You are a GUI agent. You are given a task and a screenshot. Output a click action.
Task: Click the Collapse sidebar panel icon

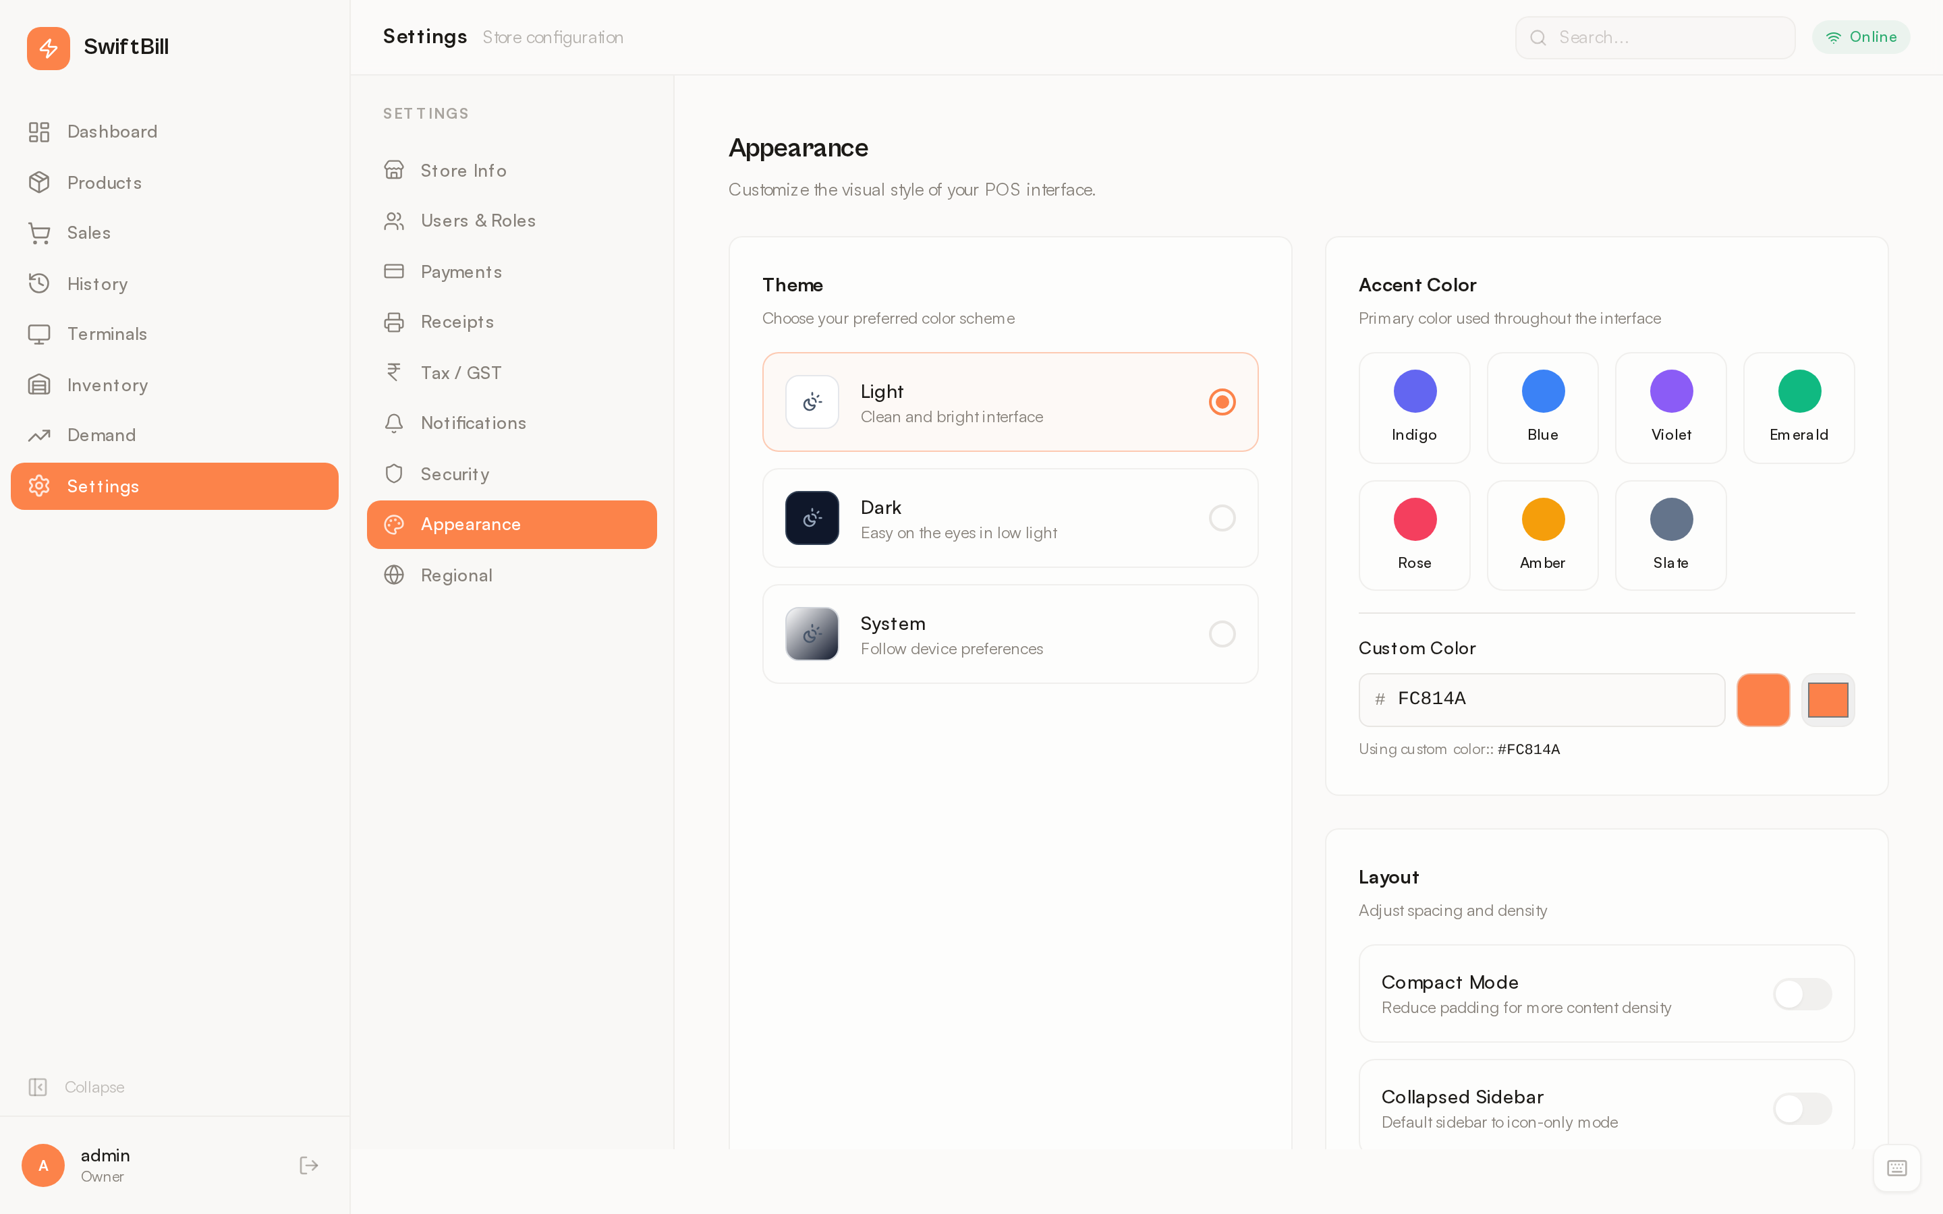click(38, 1087)
